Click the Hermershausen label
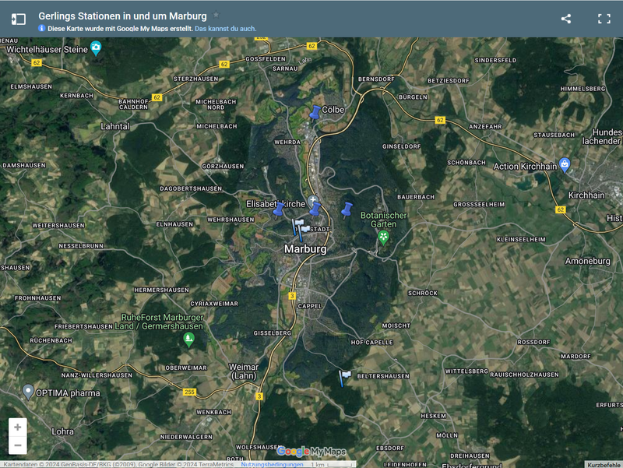The image size is (623, 468). point(161,290)
